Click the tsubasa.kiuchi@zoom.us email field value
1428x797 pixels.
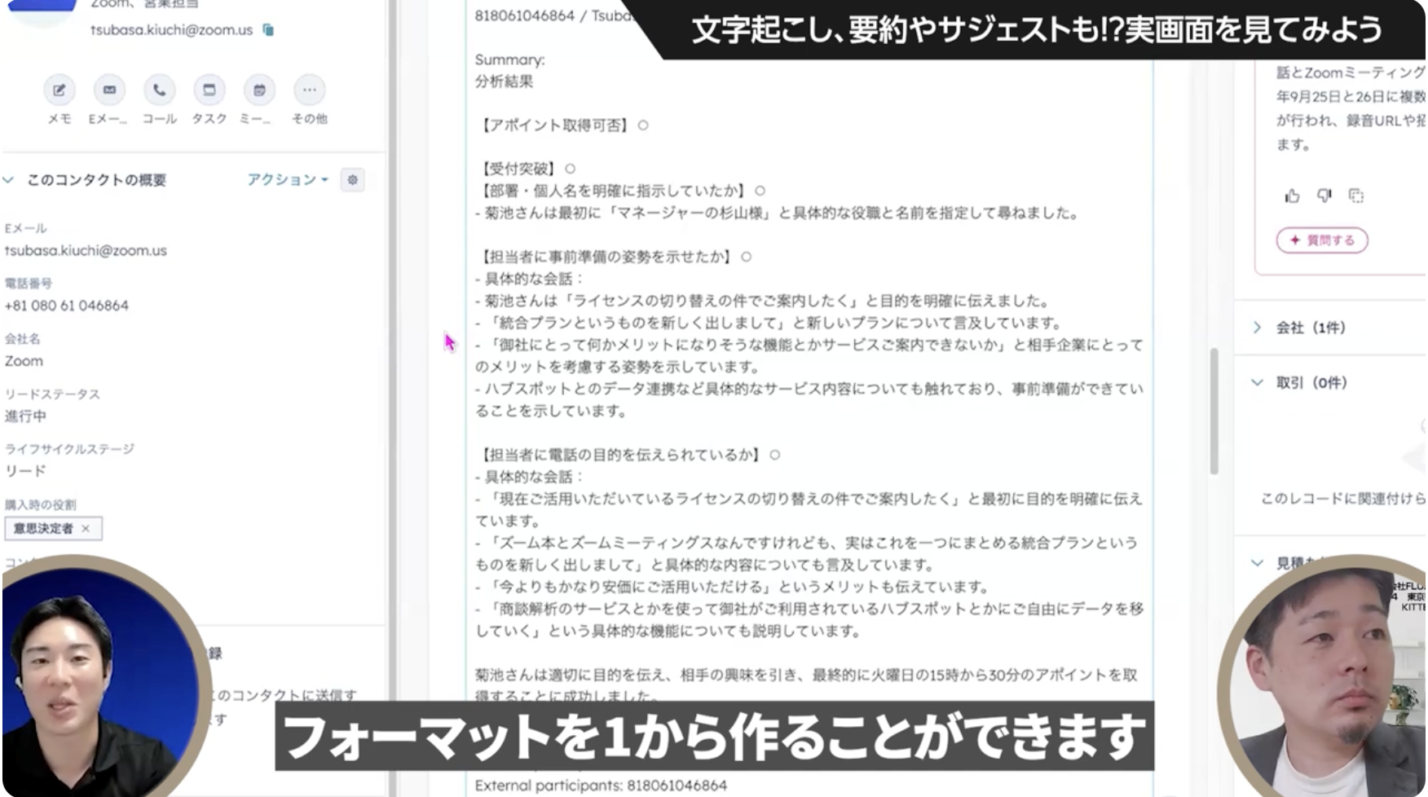coord(86,251)
